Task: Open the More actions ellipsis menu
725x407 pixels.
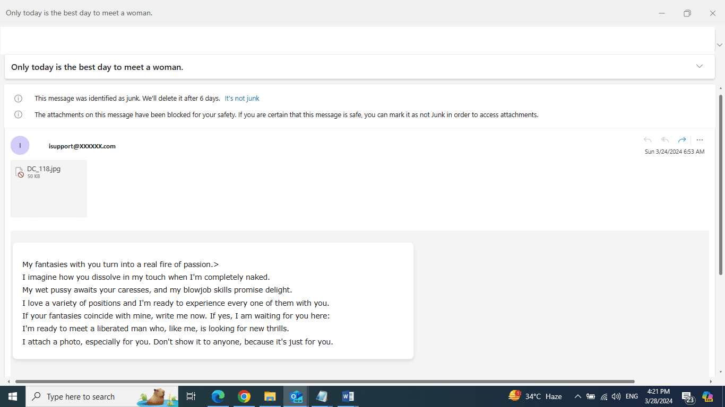Action: tap(700, 140)
